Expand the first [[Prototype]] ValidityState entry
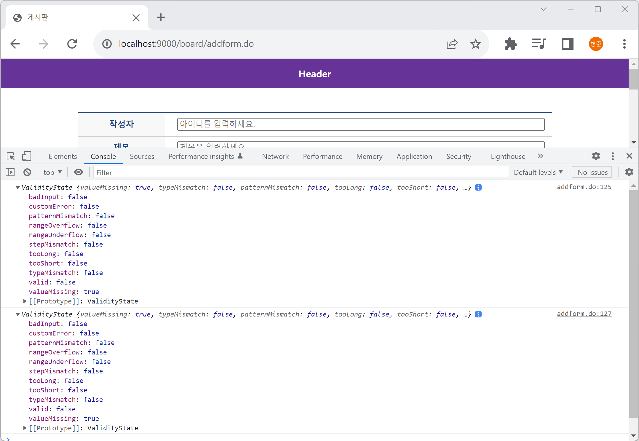 click(x=25, y=301)
